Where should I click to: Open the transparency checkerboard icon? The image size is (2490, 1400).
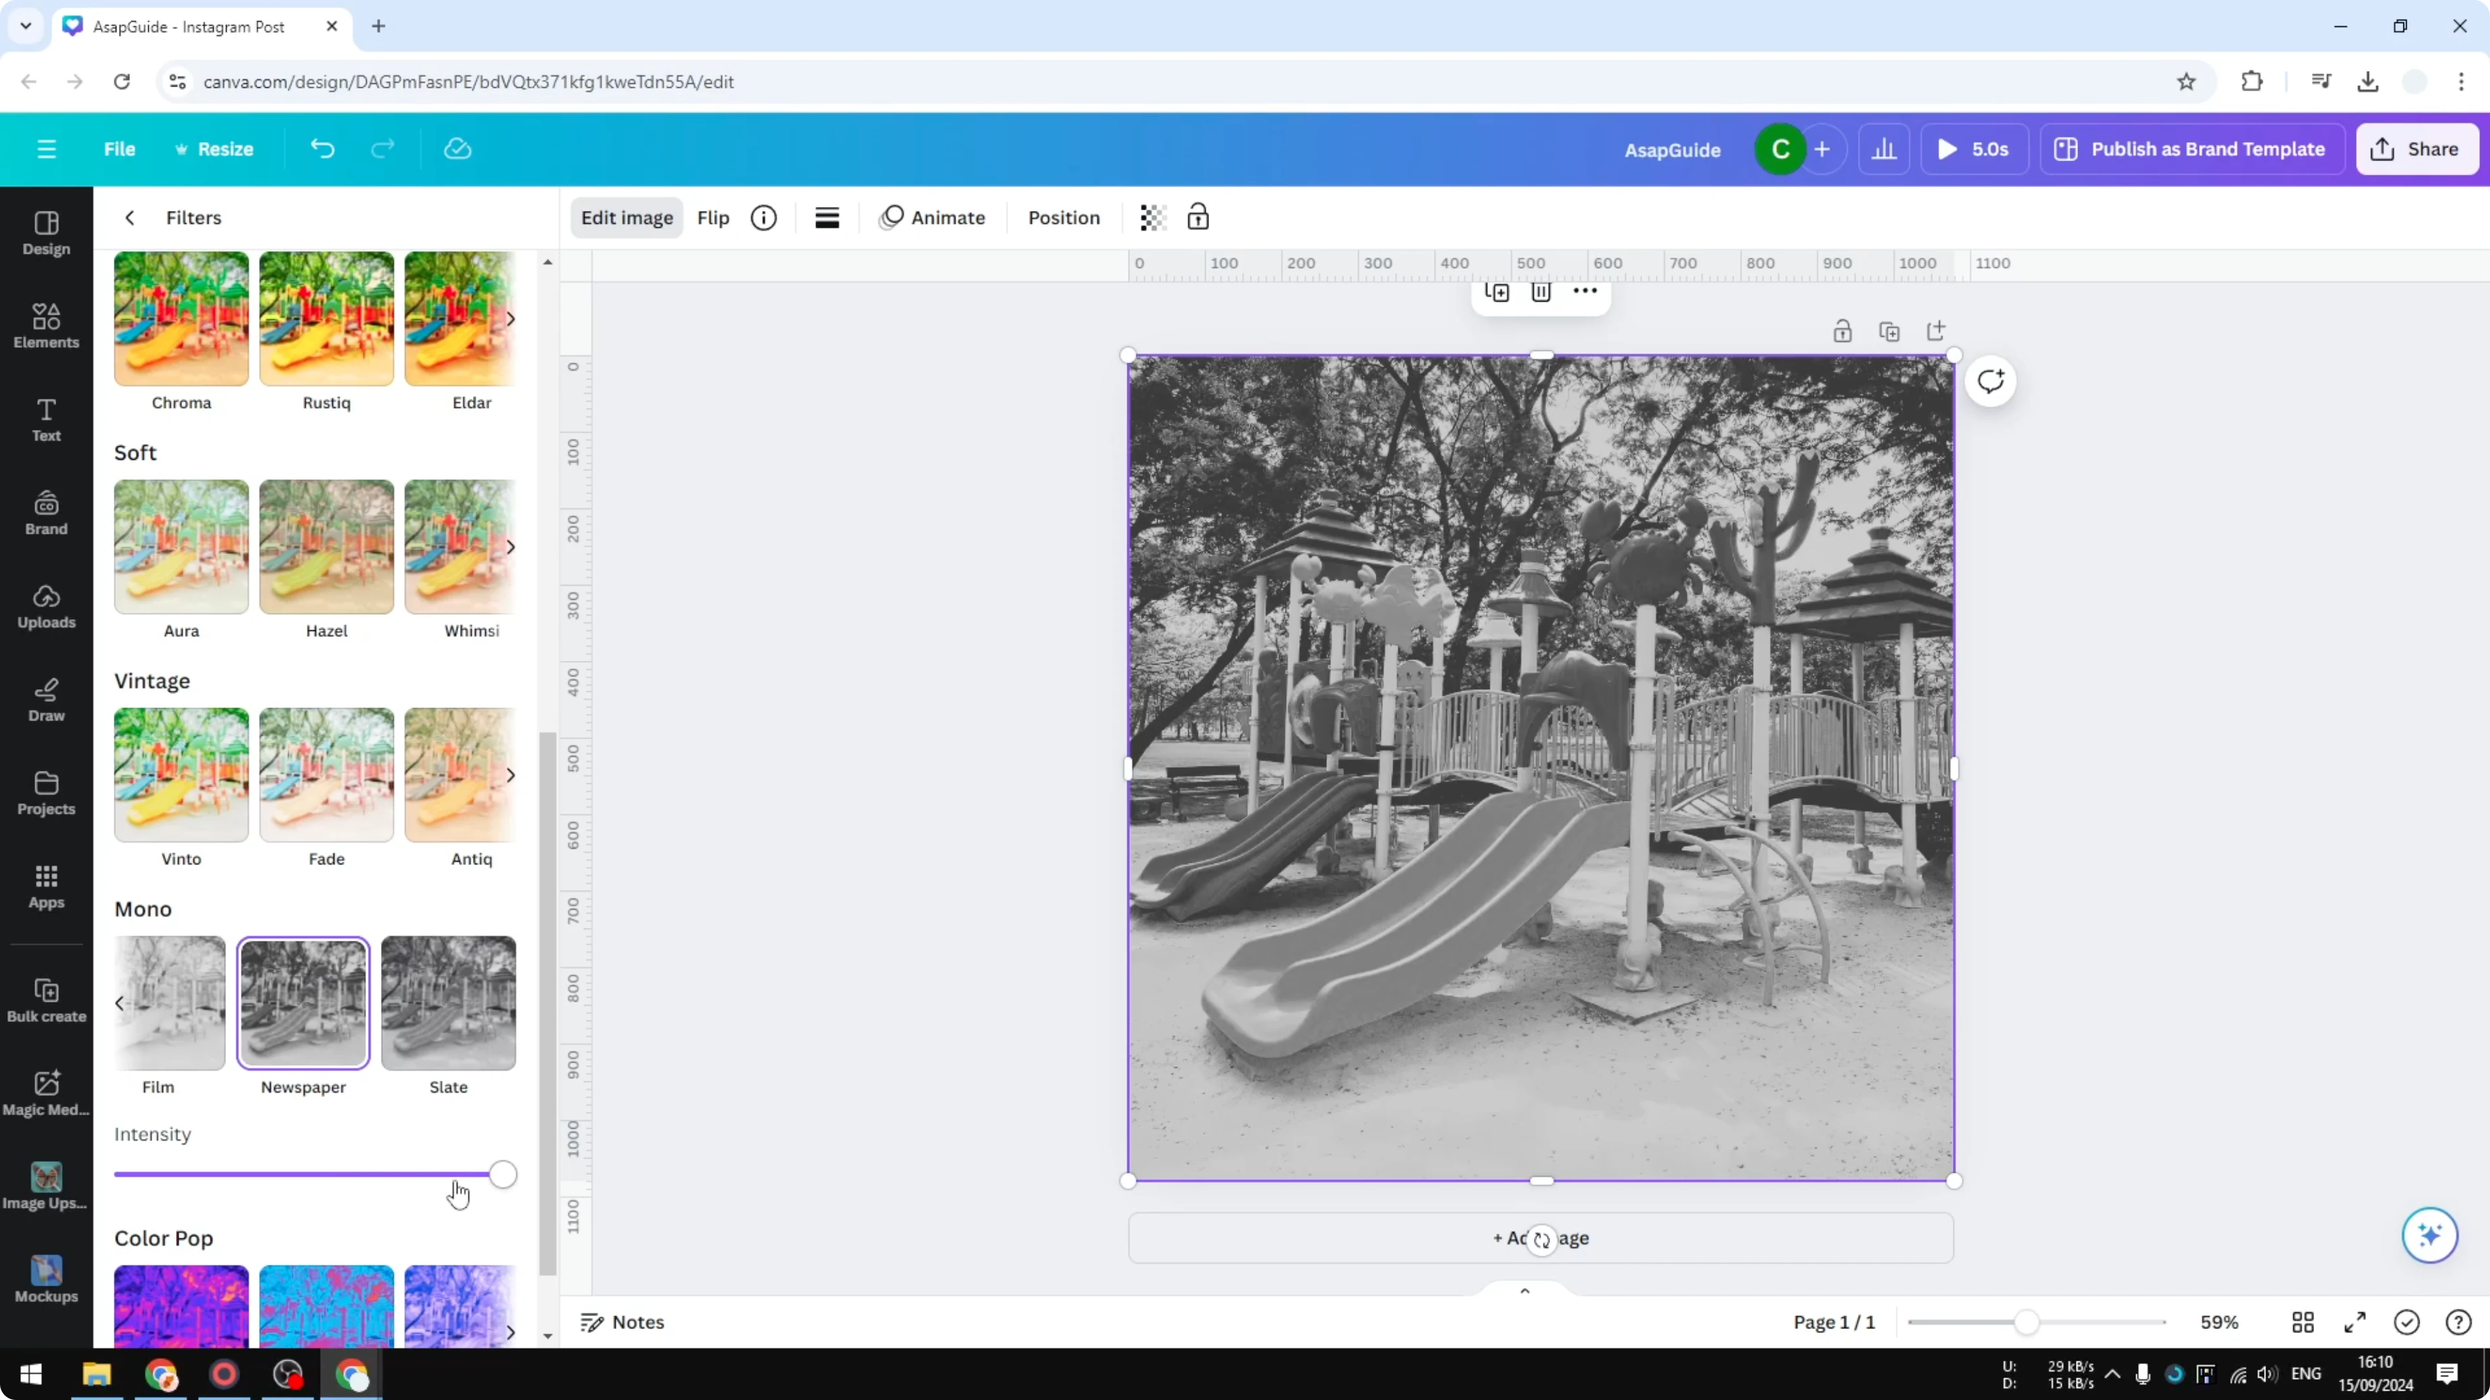(1152, 217)
